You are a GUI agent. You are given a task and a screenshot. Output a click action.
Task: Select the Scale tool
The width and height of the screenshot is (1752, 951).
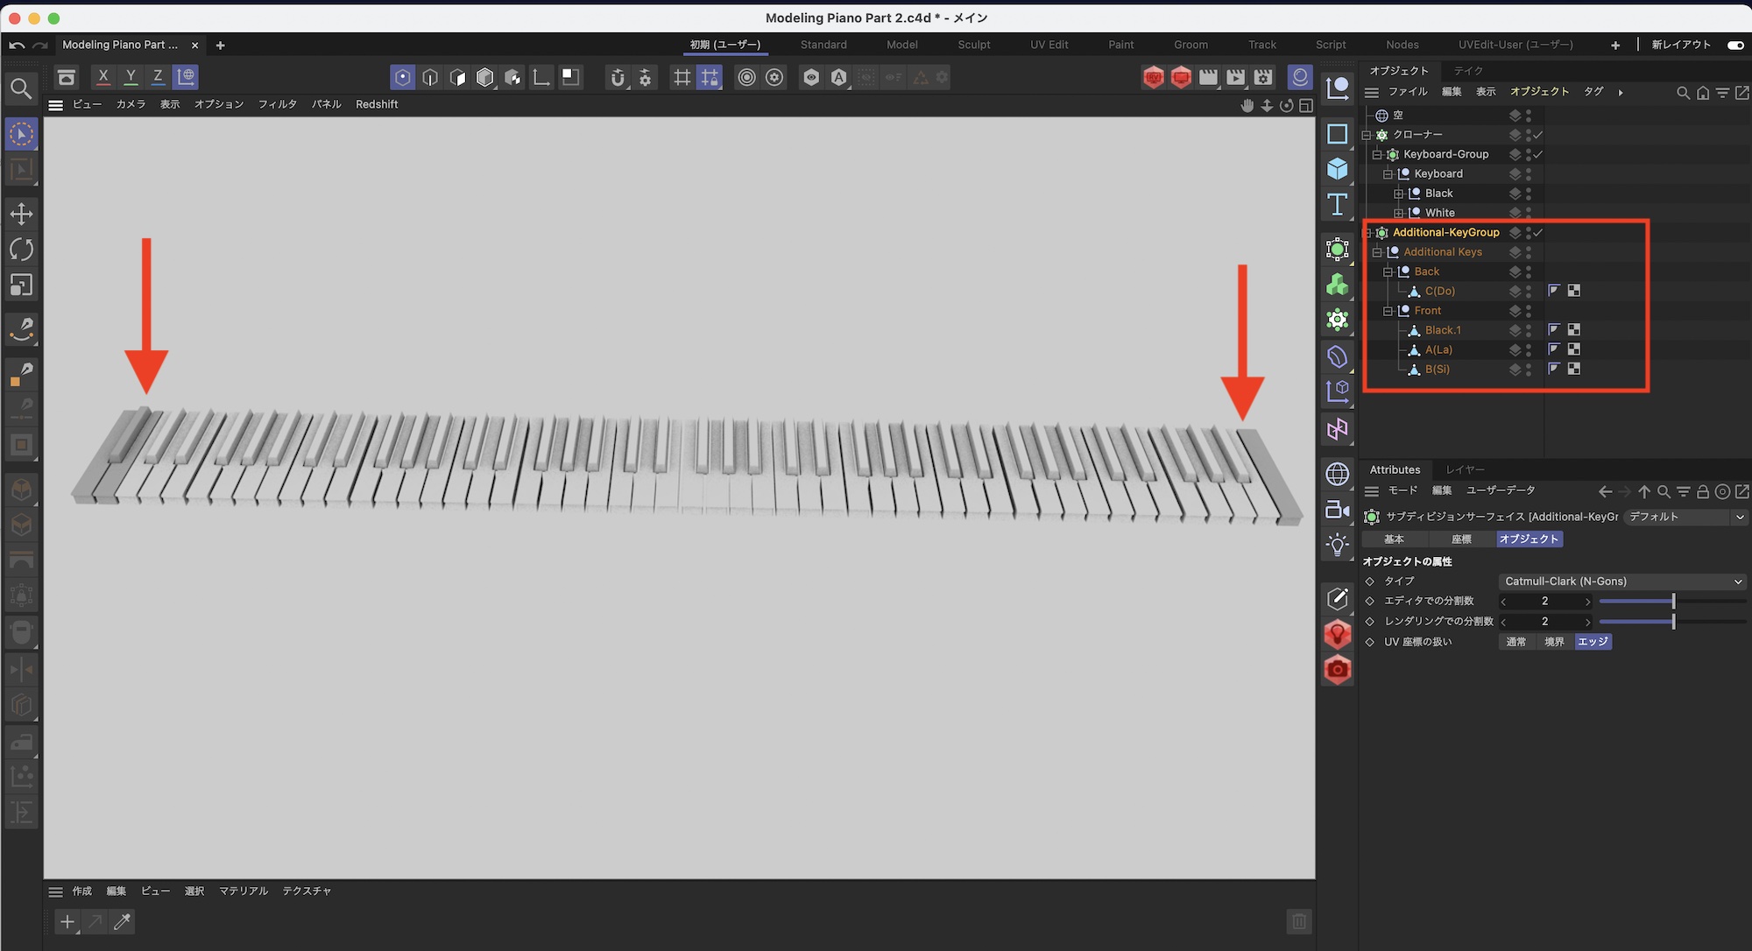coord(21,285)
